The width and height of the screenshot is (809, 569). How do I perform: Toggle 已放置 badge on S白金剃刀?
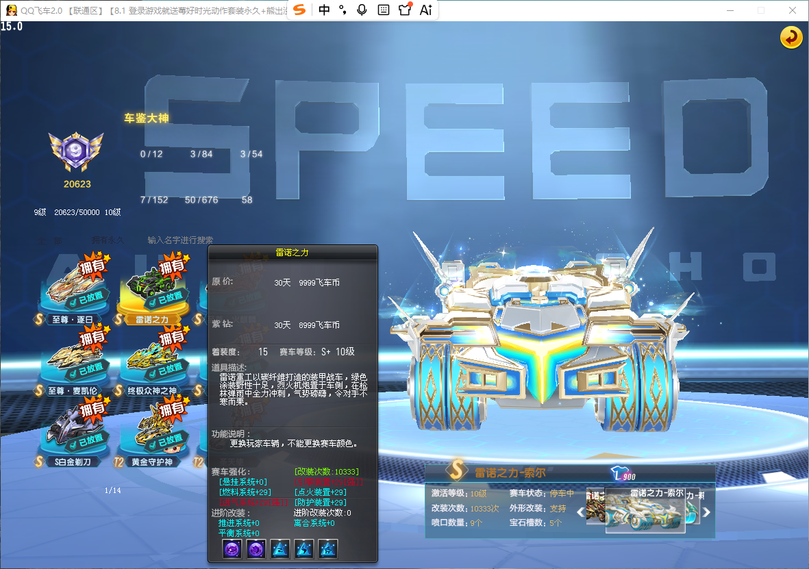click(x=88, y=440)
